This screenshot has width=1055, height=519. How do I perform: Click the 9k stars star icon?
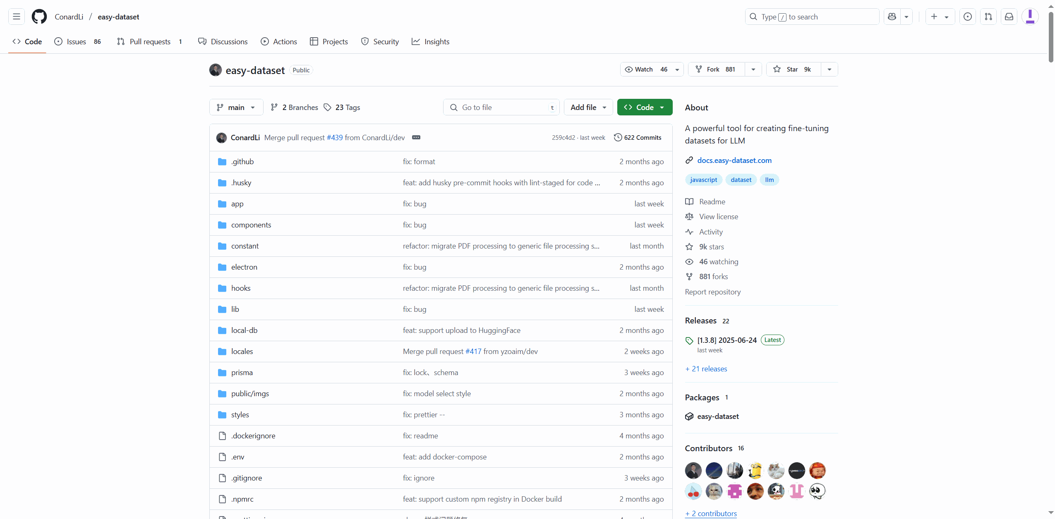(689, 247)
